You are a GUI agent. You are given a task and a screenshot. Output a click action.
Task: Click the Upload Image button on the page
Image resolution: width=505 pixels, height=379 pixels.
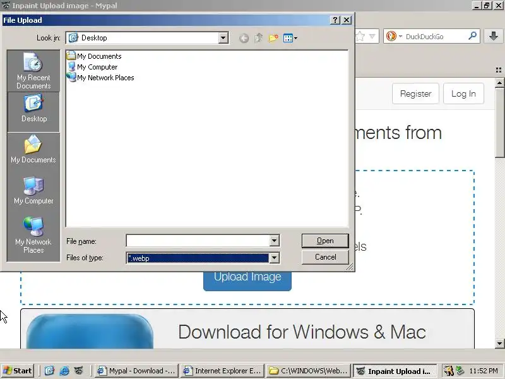(x=247, y=280)
